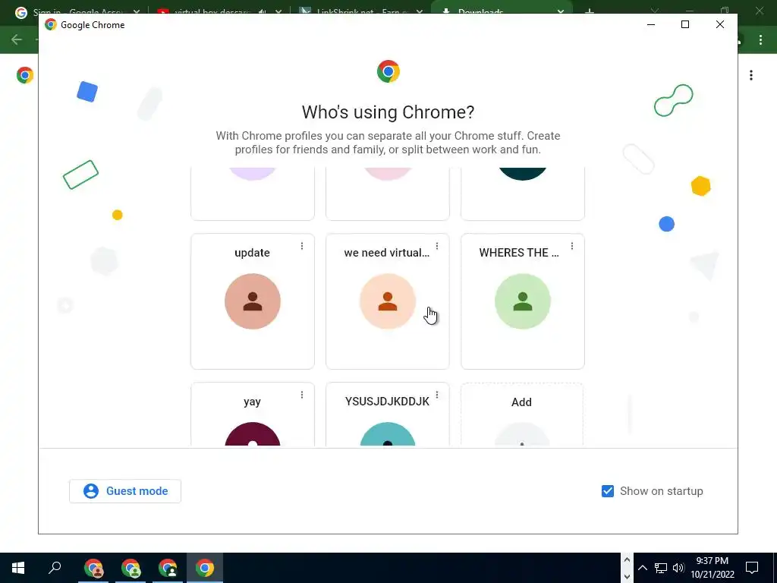Click the taskbar scroll down arrow

pos(626,576)
